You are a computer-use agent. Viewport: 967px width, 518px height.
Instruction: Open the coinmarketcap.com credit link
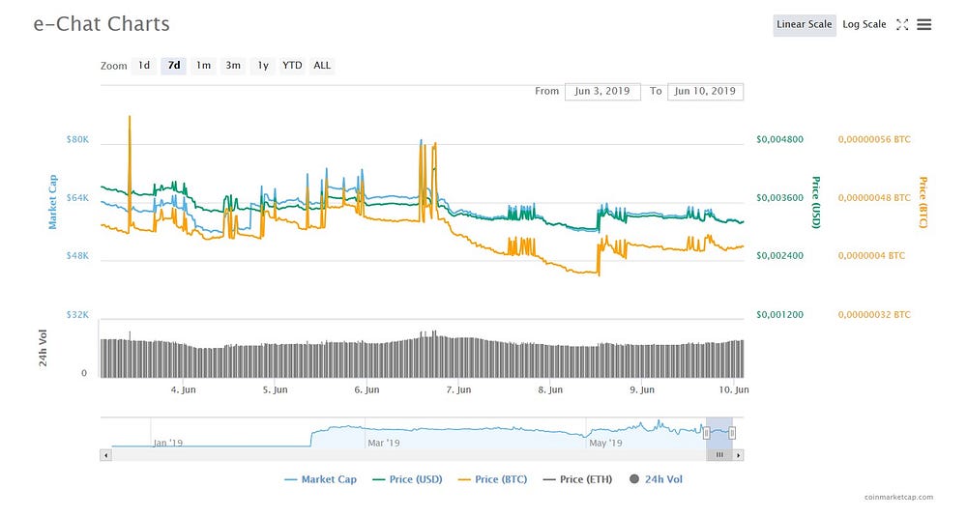click(x=898, y=497)
